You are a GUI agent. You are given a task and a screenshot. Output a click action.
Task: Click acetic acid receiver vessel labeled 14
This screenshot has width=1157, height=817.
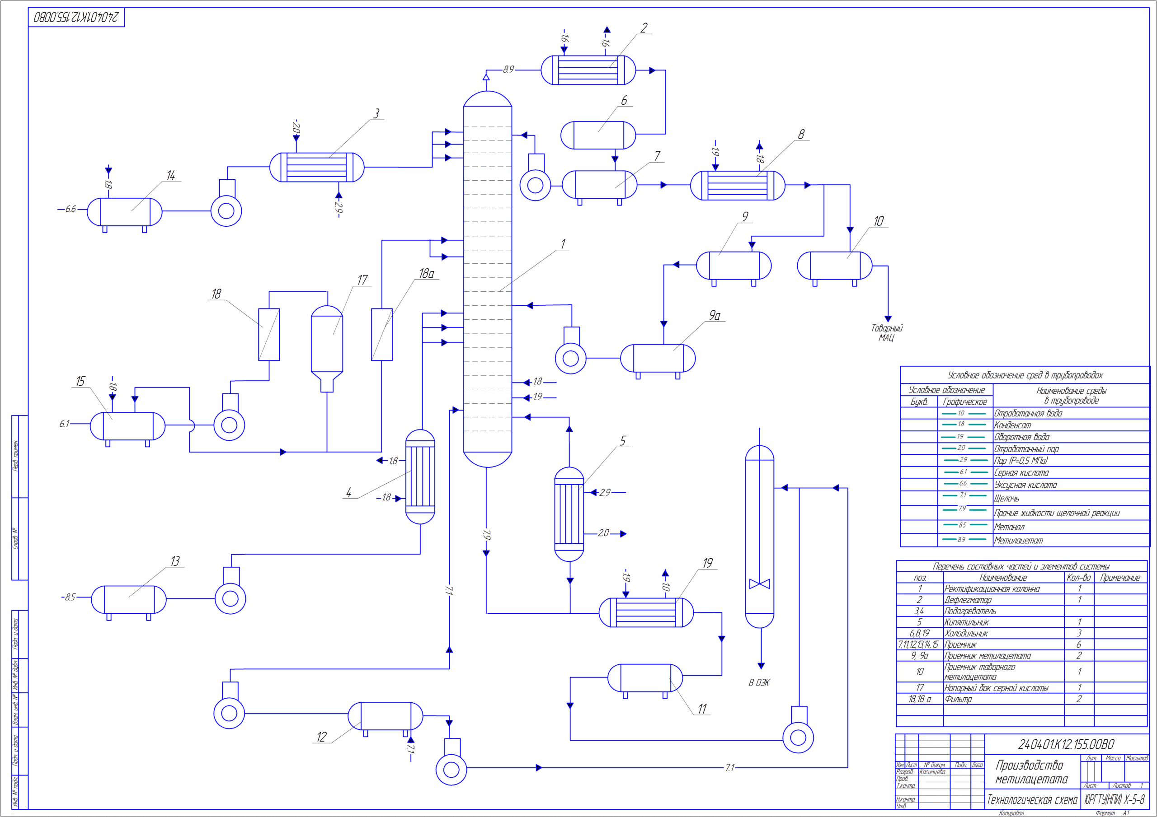(124, 214)
